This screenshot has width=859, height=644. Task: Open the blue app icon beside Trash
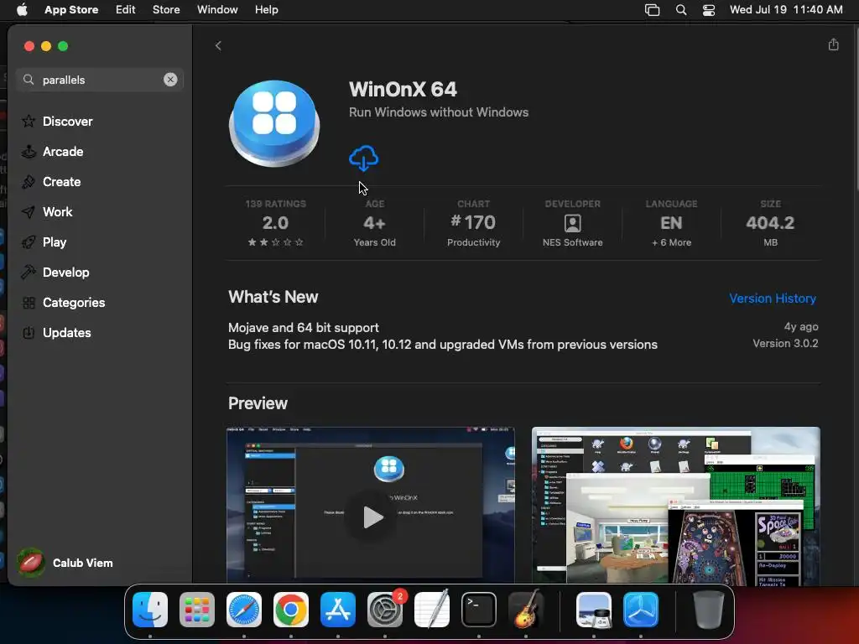[x=641, y=610]
